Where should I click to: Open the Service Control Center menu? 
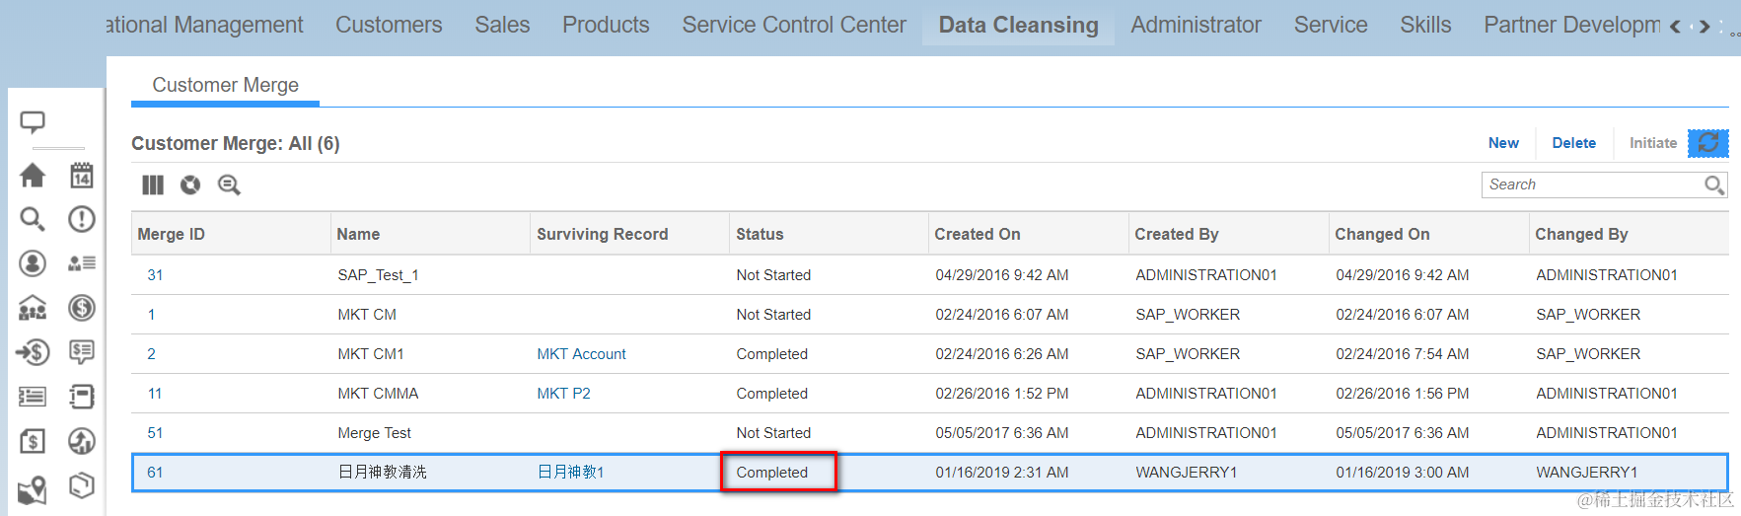click(x=793, y=25)
